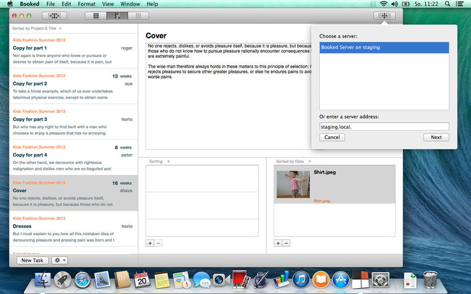Click minus button under attachments list
The image size is (471, 294).
coord(286,243)
